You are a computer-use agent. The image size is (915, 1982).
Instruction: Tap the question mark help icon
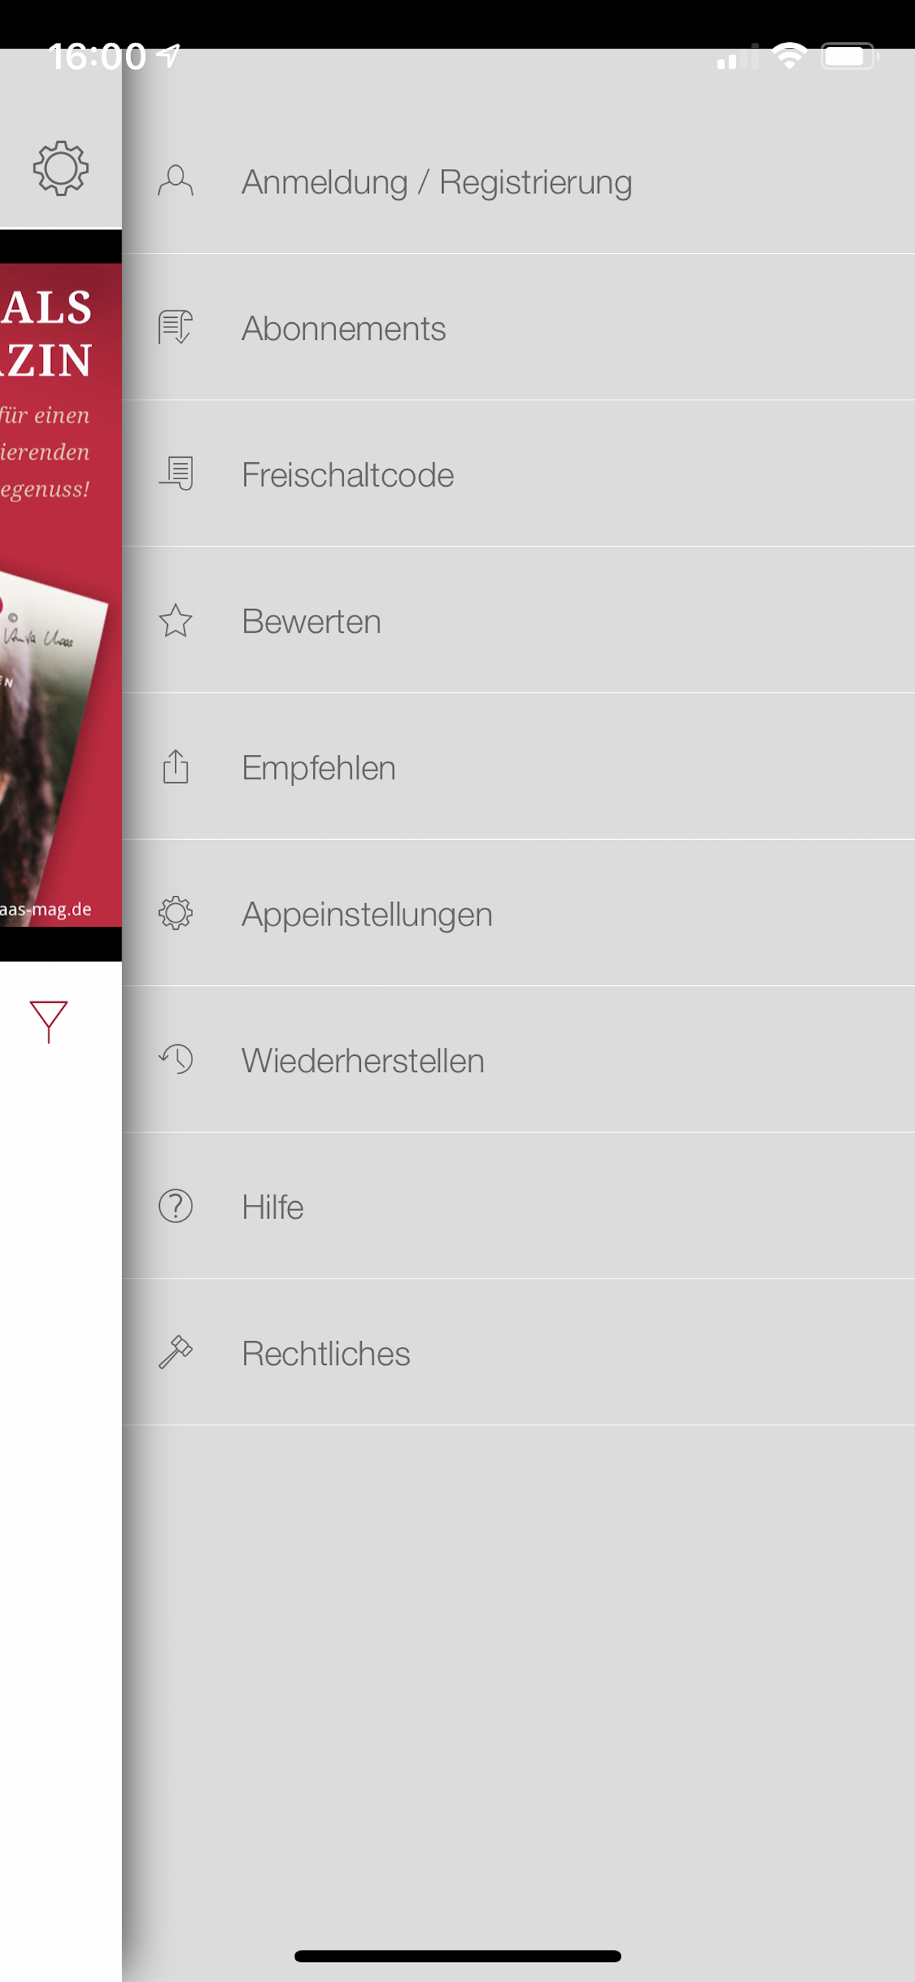[x=175, y=1206]
